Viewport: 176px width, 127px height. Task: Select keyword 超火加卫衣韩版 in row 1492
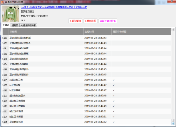(x=17, y=106)
